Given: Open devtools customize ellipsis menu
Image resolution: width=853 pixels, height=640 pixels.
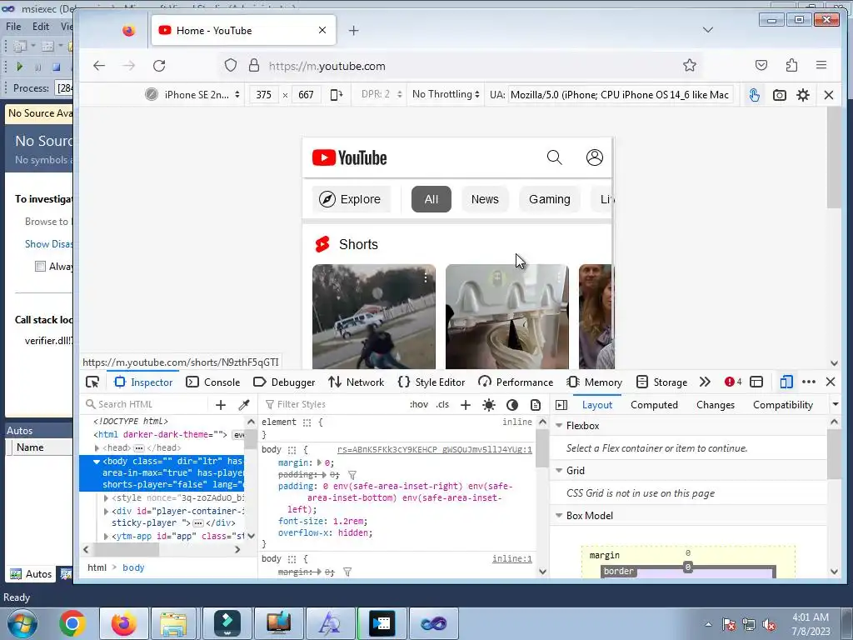Looking at the screenshot, I should pyautogui.click(x=808, y=382).
